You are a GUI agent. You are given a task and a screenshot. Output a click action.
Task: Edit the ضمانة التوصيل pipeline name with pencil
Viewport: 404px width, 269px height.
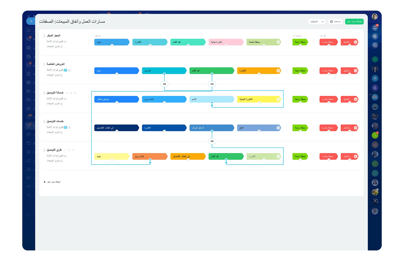pyautogui.click(x=67, y=93)
